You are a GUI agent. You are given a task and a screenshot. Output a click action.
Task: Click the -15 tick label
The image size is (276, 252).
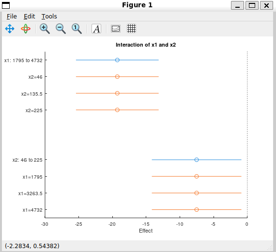[146, 224]
